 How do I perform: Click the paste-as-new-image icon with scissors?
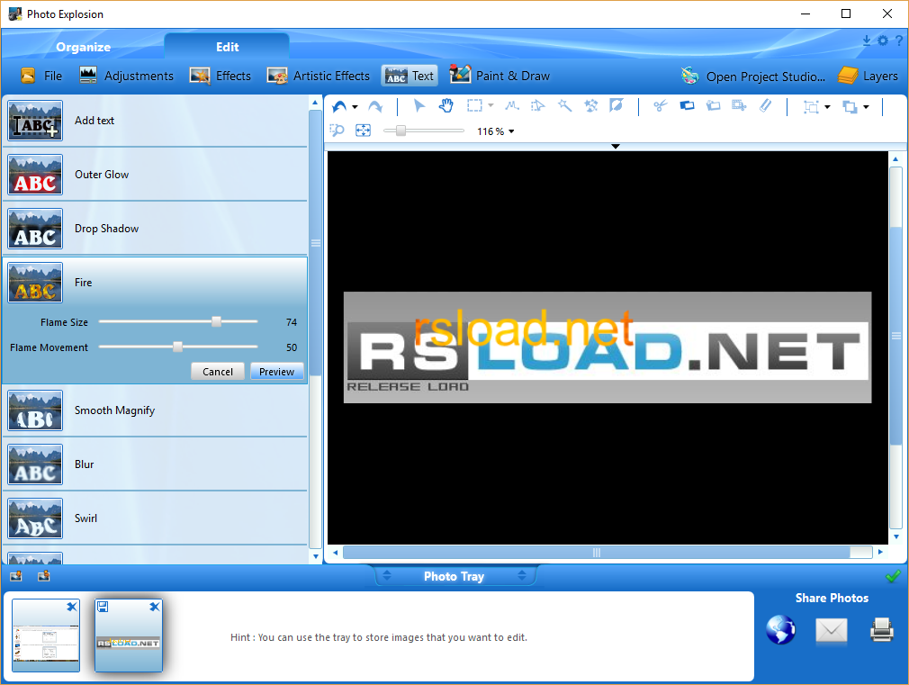pos(739,105)
